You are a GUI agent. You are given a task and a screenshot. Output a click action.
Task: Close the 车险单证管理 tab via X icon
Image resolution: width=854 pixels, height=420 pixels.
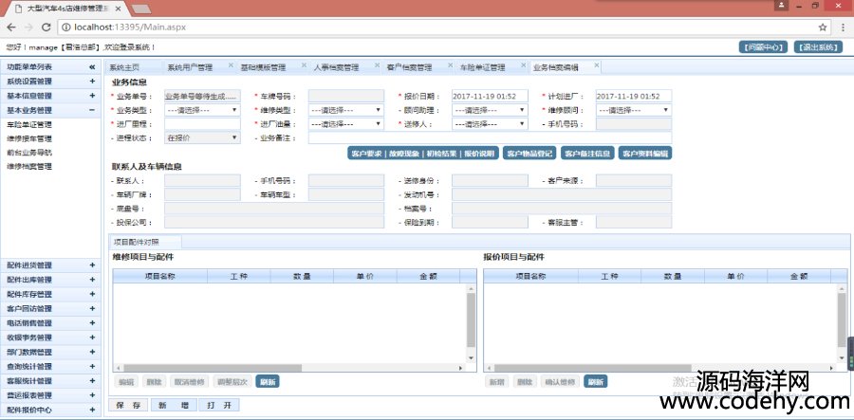[523, 66]
